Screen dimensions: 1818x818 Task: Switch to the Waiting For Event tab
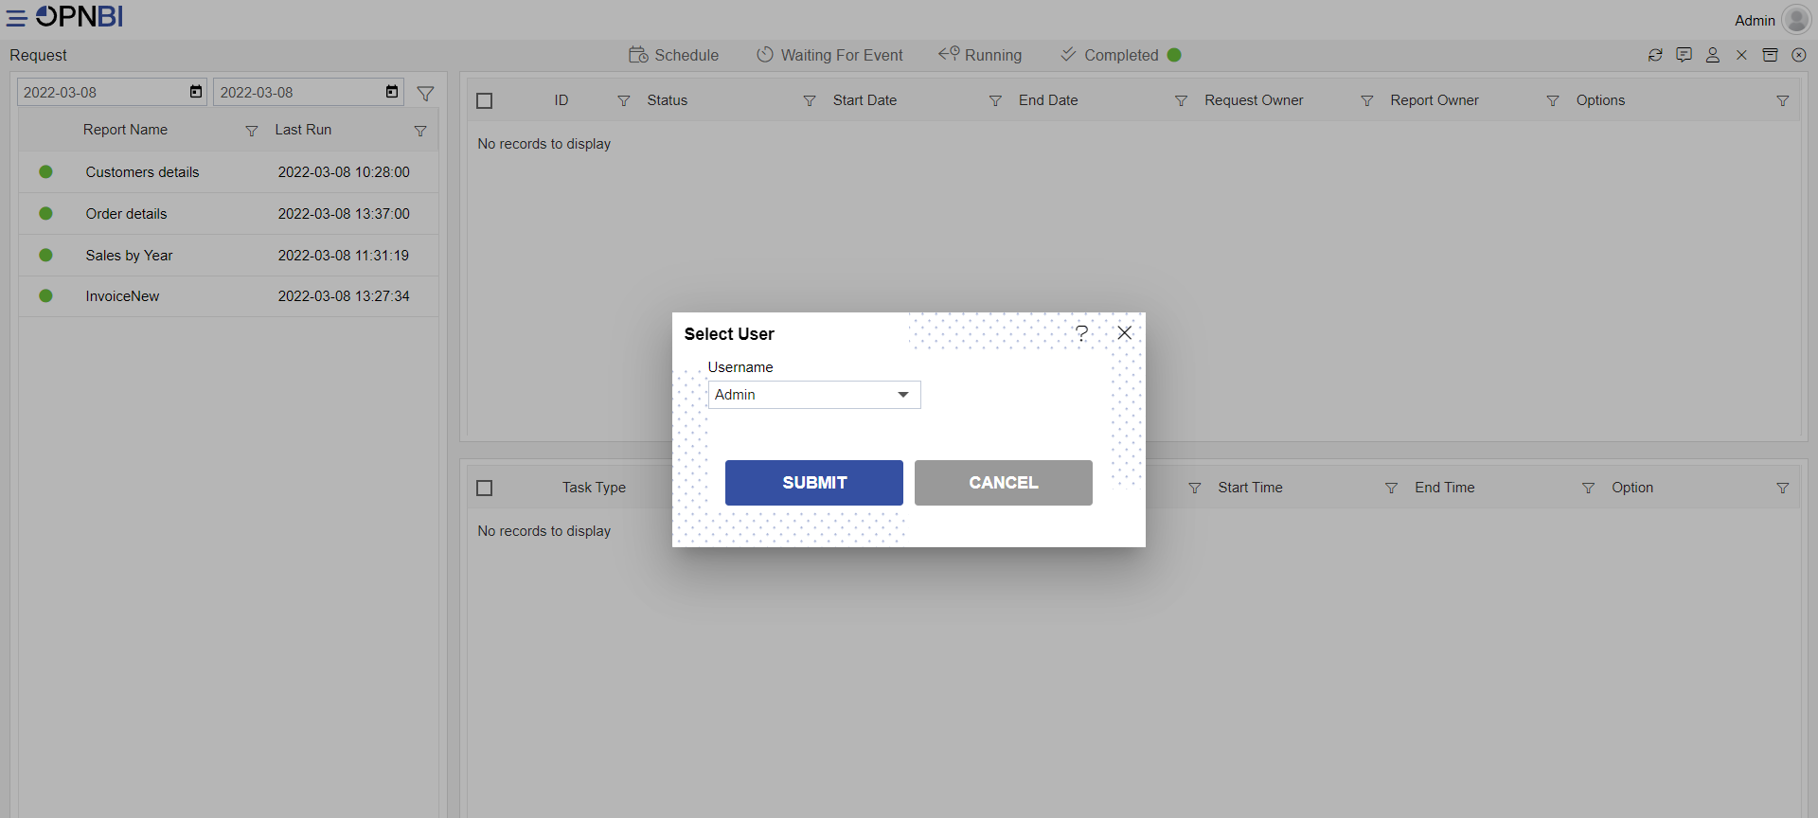tap(829, 55)
